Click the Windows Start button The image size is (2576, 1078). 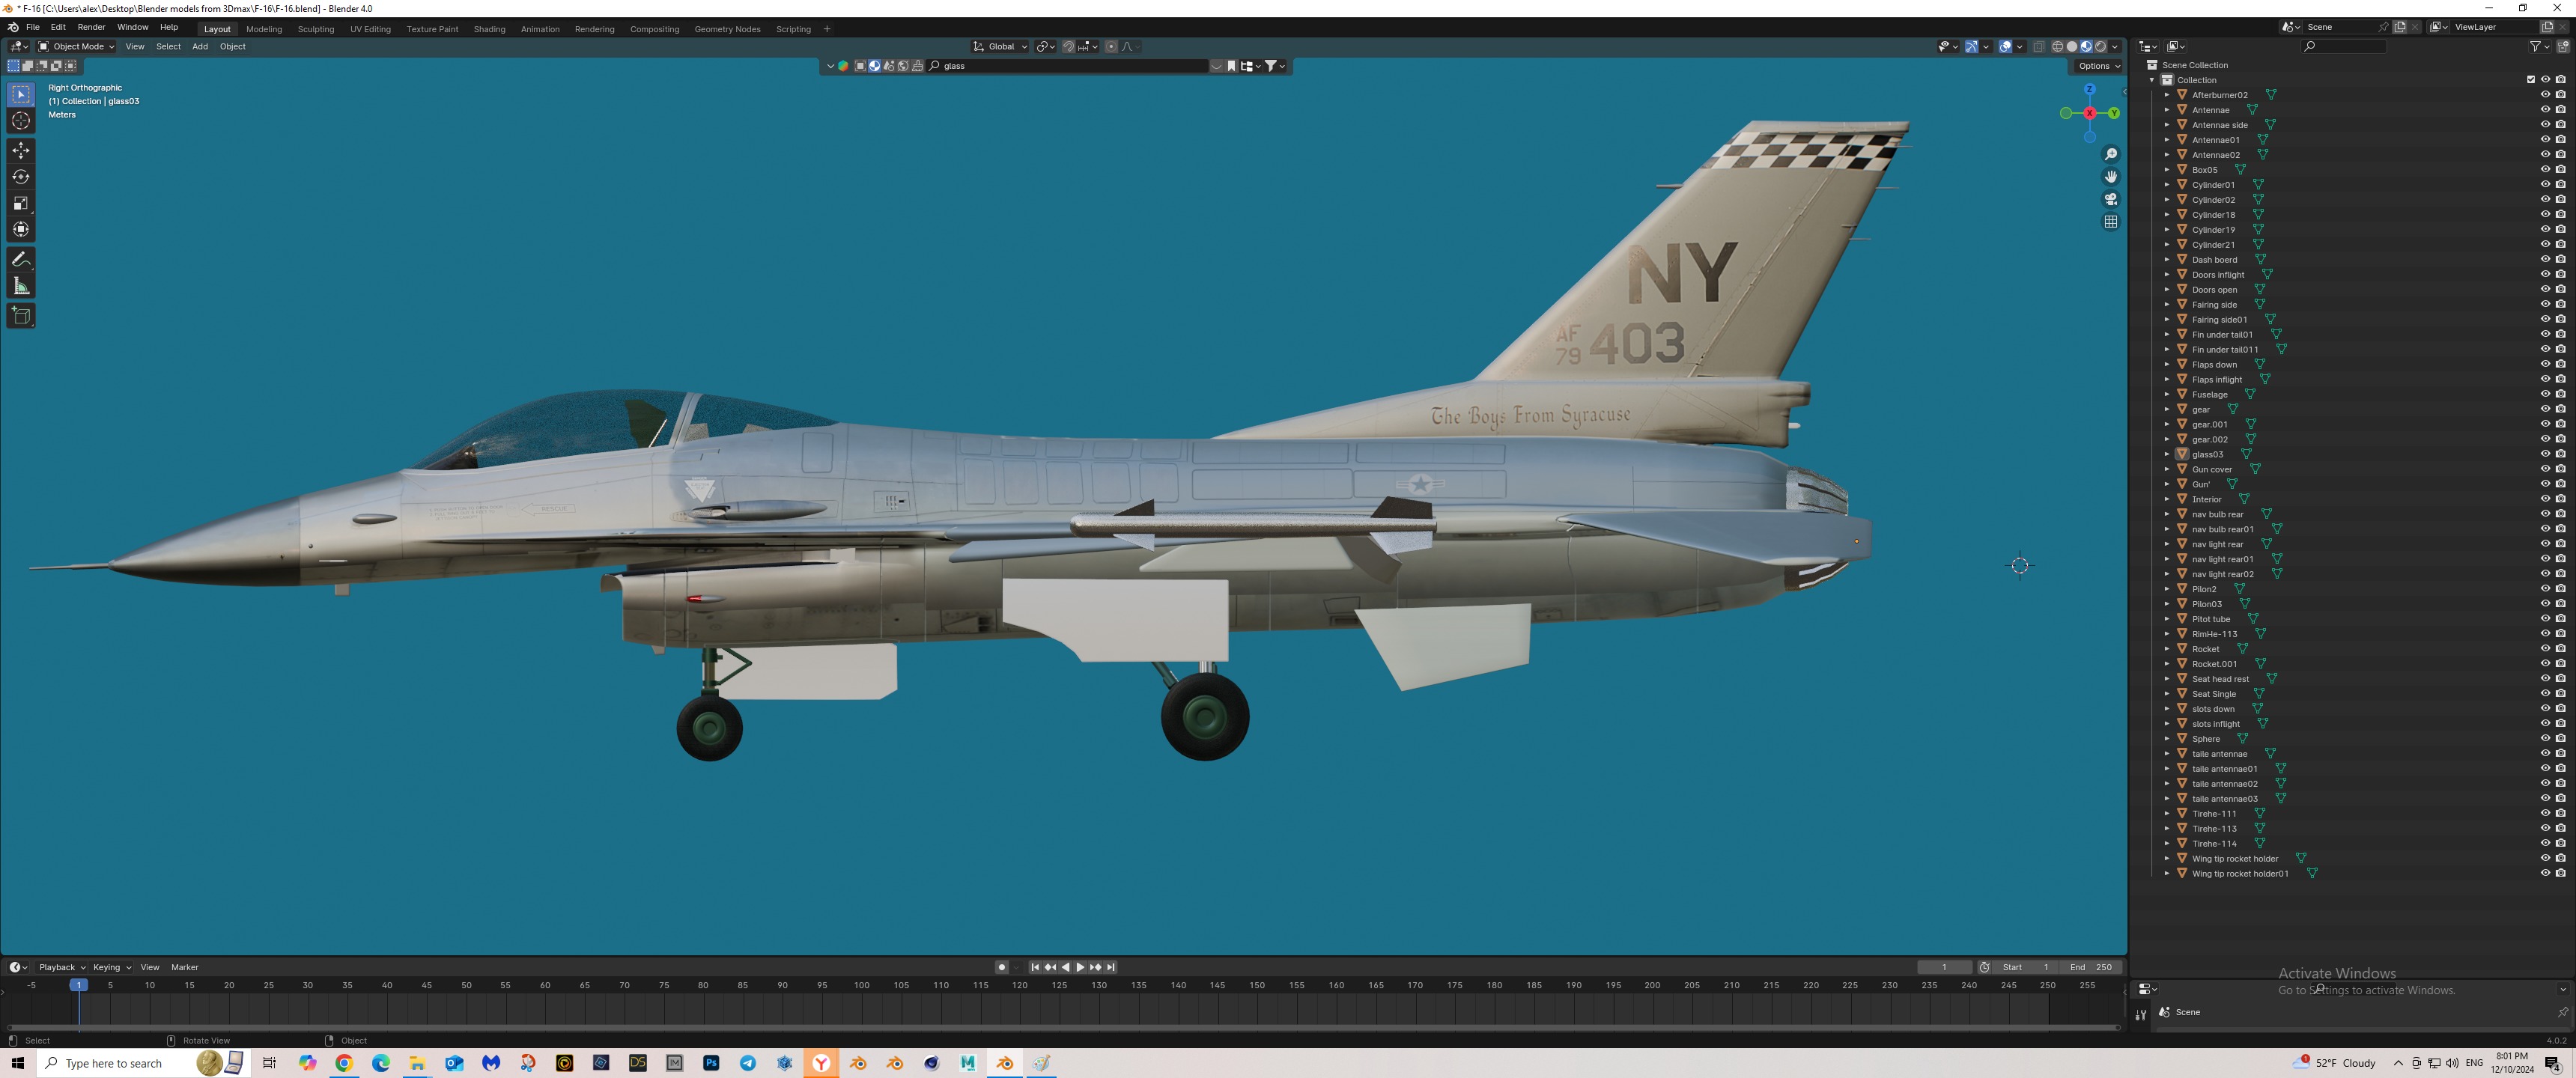point(17,1063)
